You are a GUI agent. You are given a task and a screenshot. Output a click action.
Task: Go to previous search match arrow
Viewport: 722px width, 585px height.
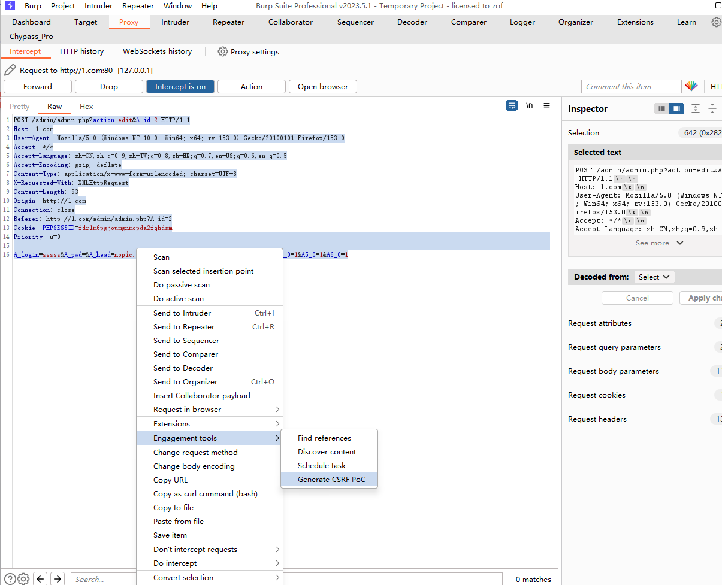pyautogui.click(x=40, y=579)
